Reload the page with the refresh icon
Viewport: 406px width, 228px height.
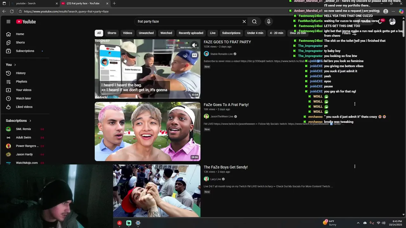point(12,11)
